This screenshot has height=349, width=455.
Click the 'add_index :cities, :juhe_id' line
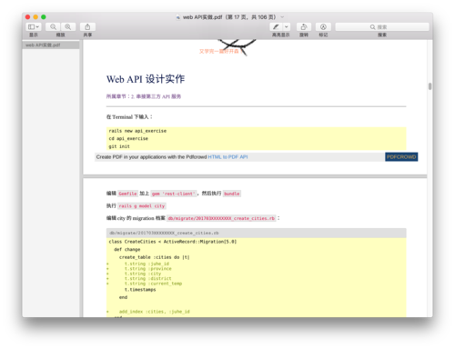[x=155, y=312]
